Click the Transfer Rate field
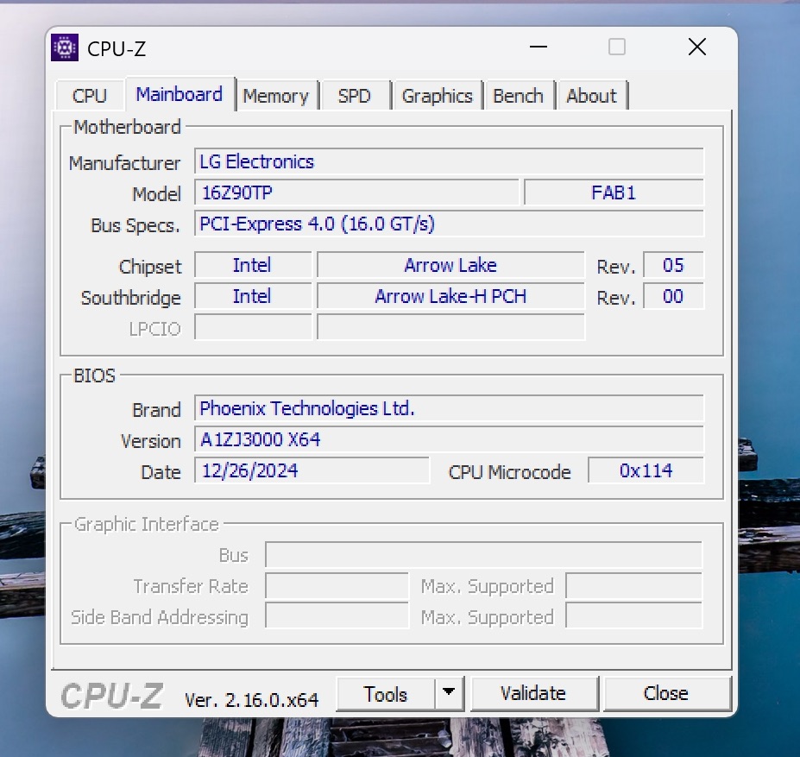800x757 pixels. click(337, 586)
